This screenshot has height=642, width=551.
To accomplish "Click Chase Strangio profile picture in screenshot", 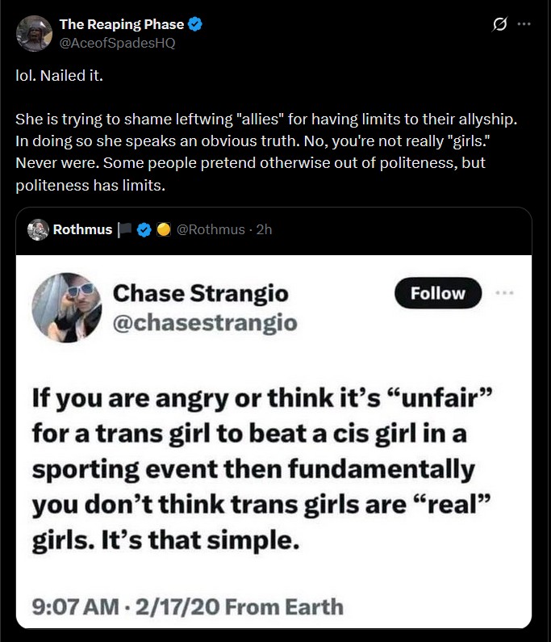I will pyautogui.click(x=67, y=308).
